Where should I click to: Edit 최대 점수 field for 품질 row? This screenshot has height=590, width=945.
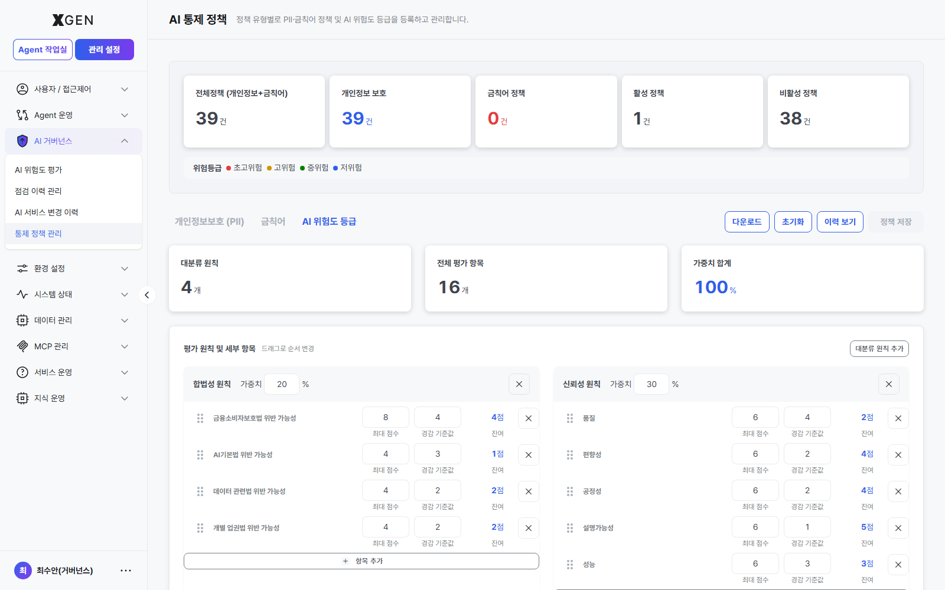pos(755,417)
